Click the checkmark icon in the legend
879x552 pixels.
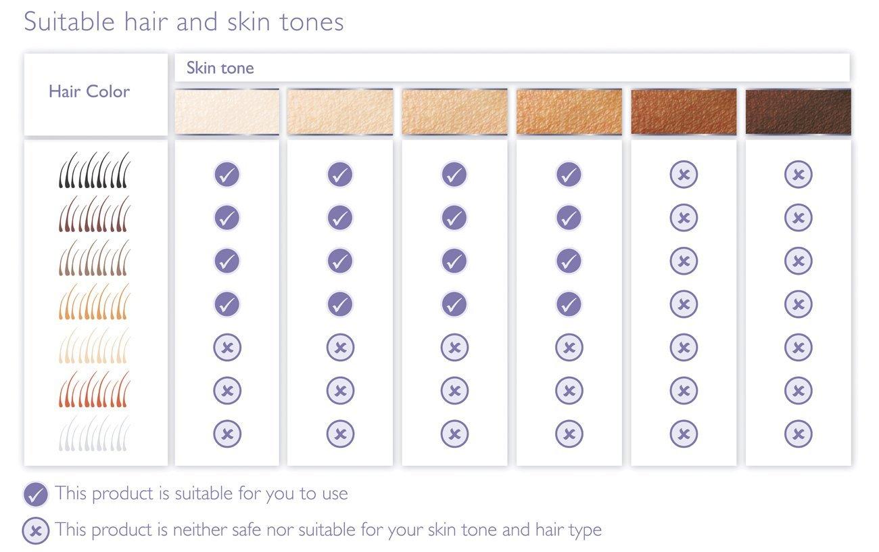pos(36,495)
